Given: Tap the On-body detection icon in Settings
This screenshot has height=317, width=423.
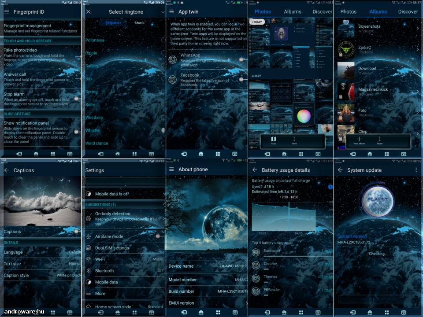Looking at the screenshot, I should [x=89, y=218].
